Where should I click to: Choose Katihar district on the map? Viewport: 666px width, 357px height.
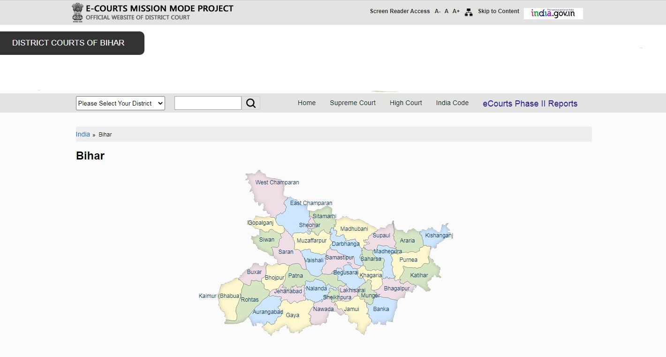point(419,275)
